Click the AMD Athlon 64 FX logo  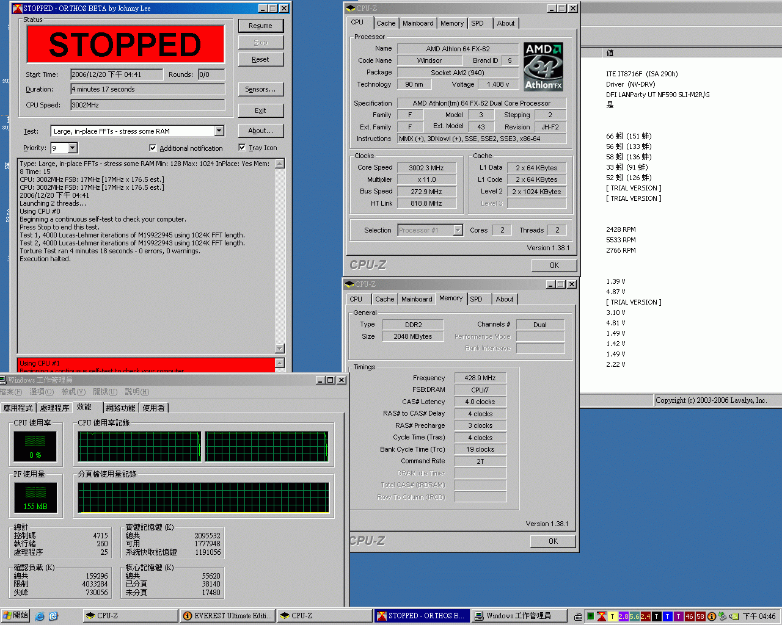(543, 67)
